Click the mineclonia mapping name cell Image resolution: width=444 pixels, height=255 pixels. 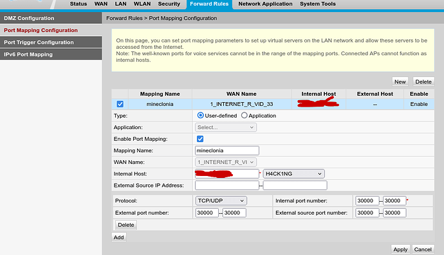160,104
